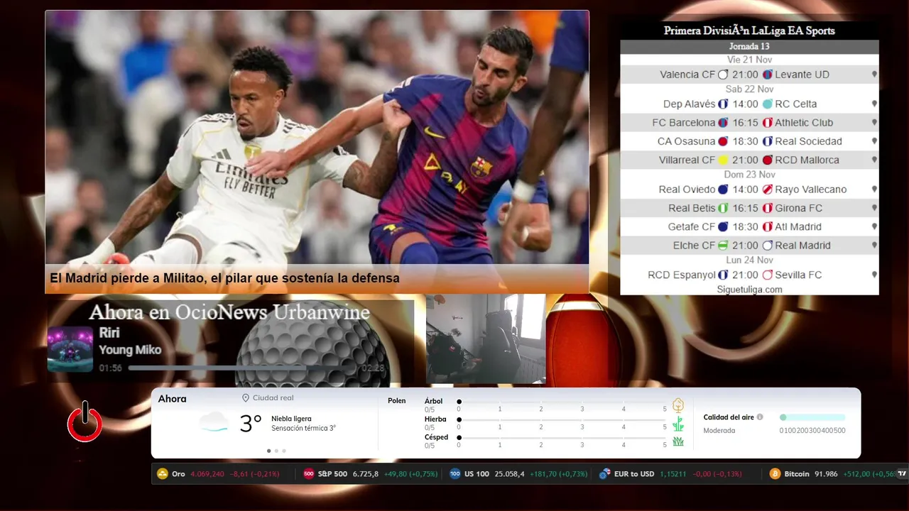Click the air quality indicator bar

[812, 417]
